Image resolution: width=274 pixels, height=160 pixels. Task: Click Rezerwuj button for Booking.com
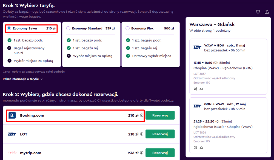click(160, 115)
